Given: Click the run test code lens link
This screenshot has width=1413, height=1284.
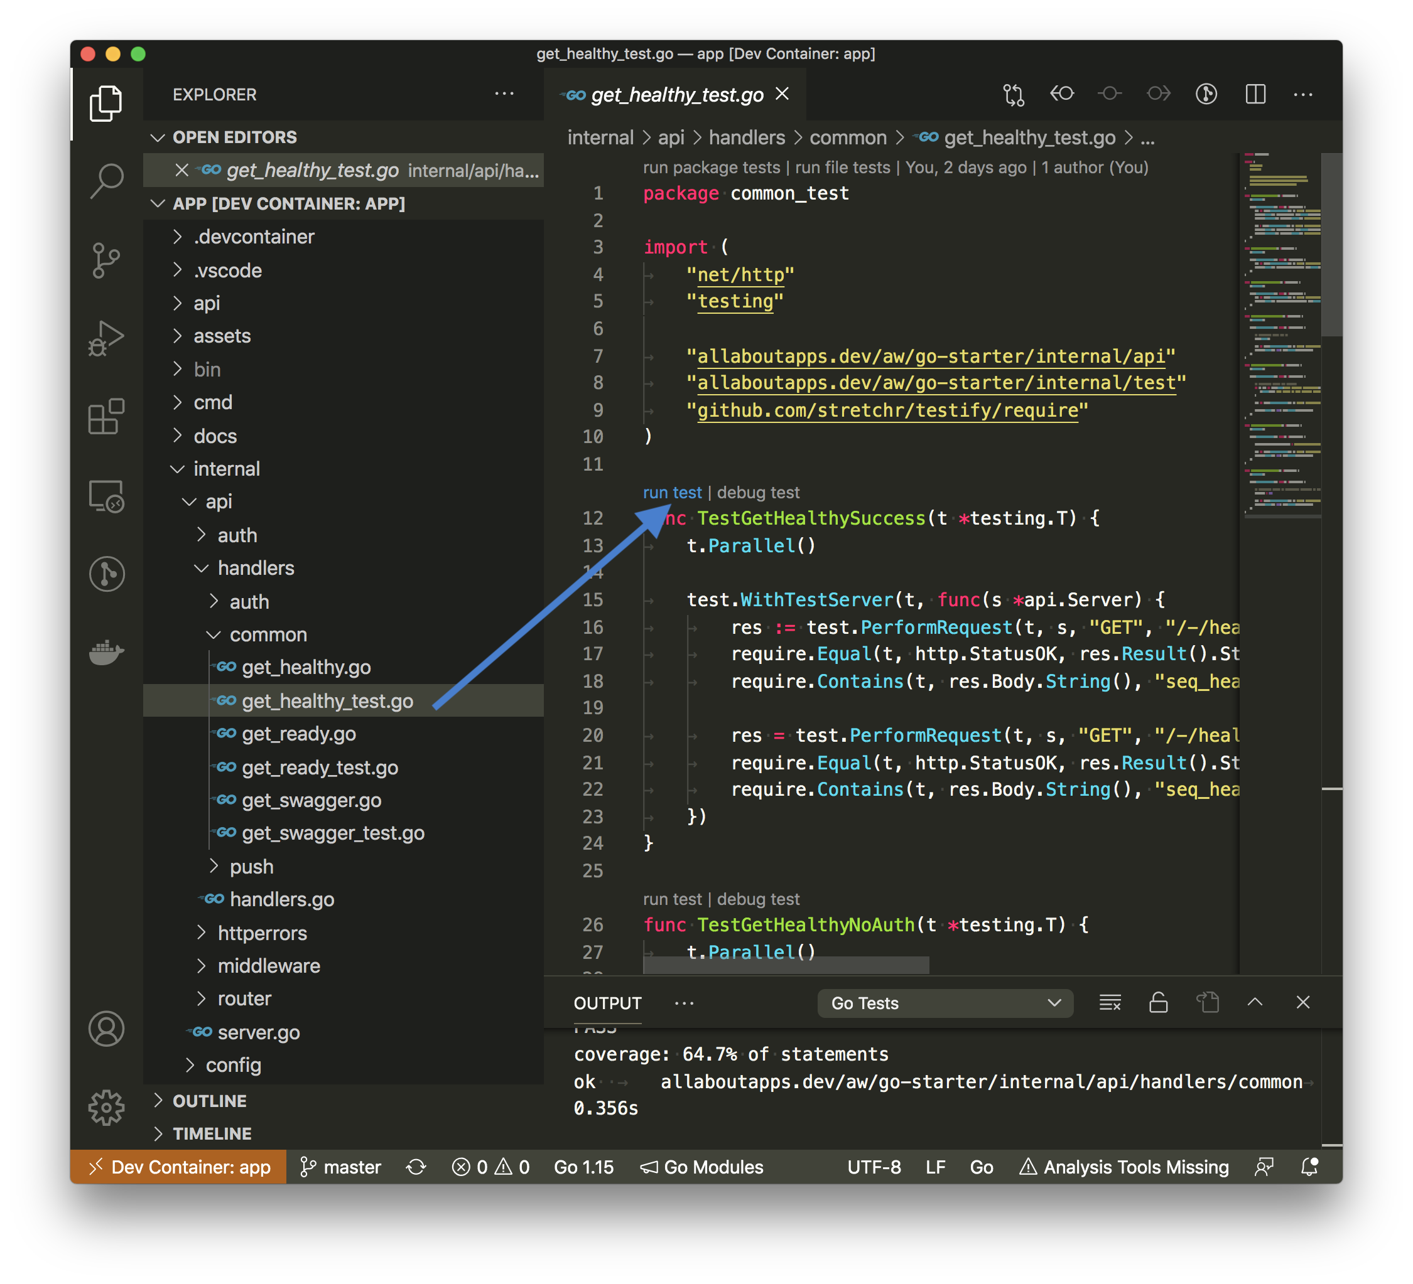Looking at the screenshot, I should click(x=672, y=493).
